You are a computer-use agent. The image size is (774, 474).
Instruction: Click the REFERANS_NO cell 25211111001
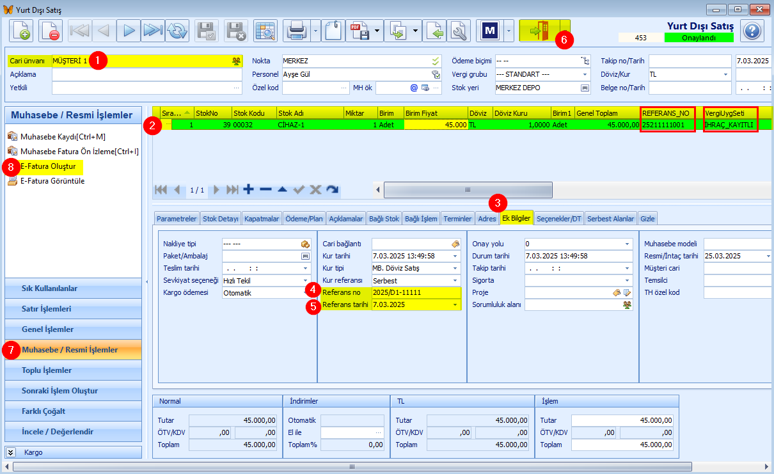(667, 125)
